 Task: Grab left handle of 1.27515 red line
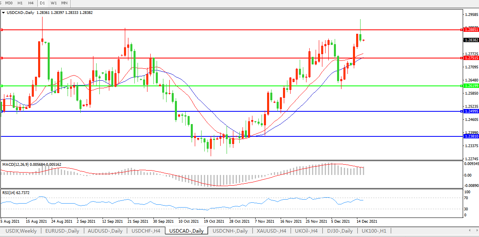click(2, 58)
